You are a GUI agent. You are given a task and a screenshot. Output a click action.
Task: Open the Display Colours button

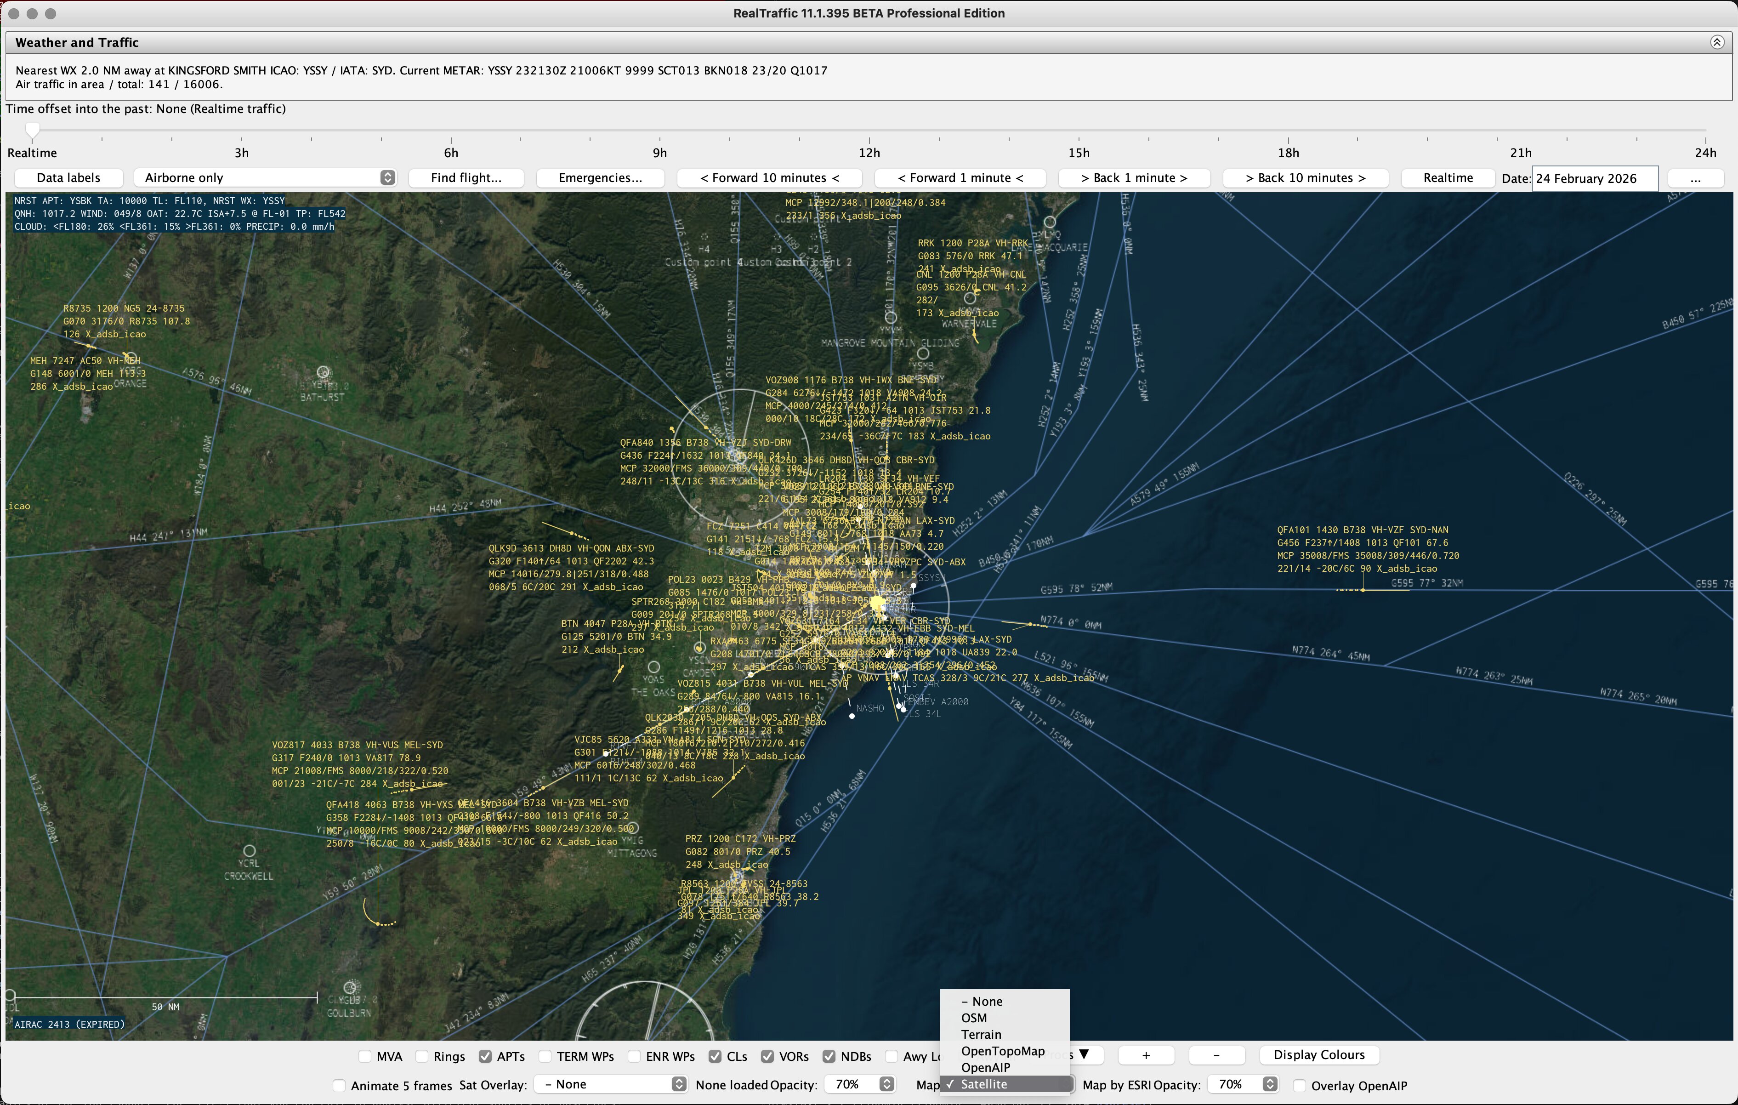pos(1318,1054)
